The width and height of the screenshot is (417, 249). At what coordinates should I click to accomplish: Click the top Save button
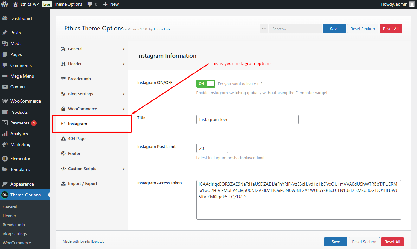(x=334, y=29)
